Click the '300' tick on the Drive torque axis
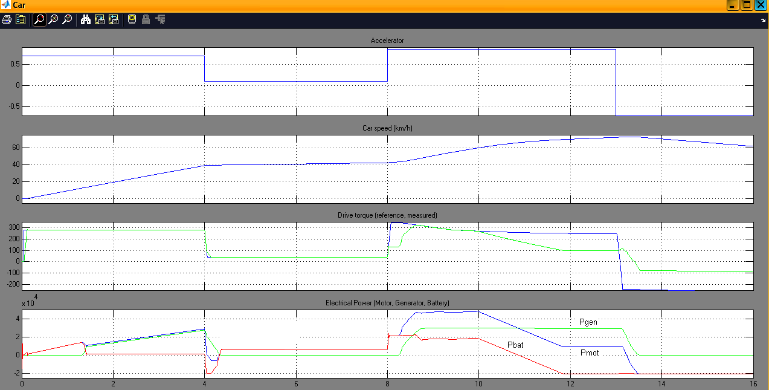 [x=14, y=227]
